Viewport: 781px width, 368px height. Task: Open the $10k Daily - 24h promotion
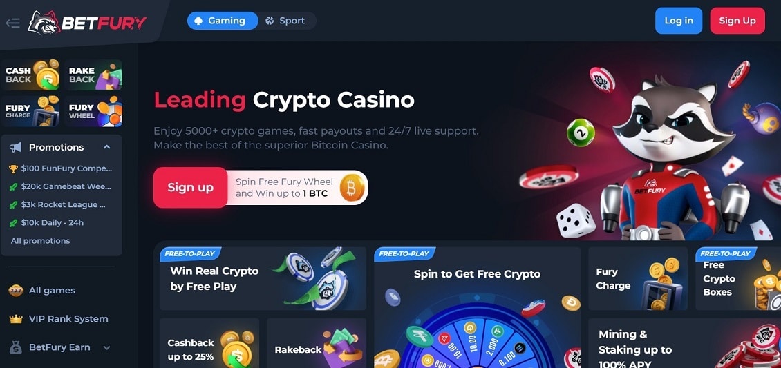47,223
